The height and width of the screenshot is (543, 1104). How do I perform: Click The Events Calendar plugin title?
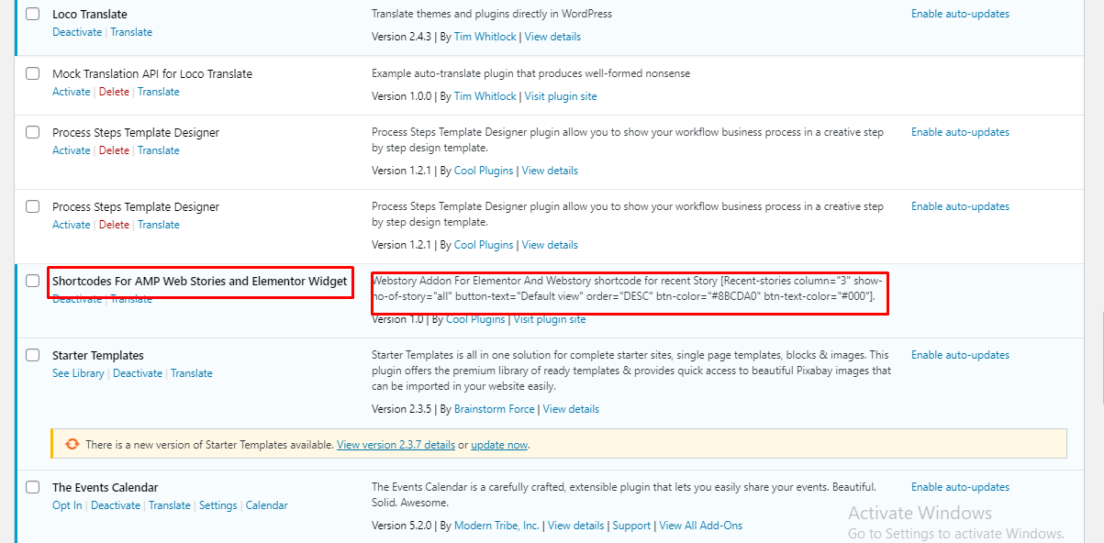pyautogui.click(x=106, y=487)
